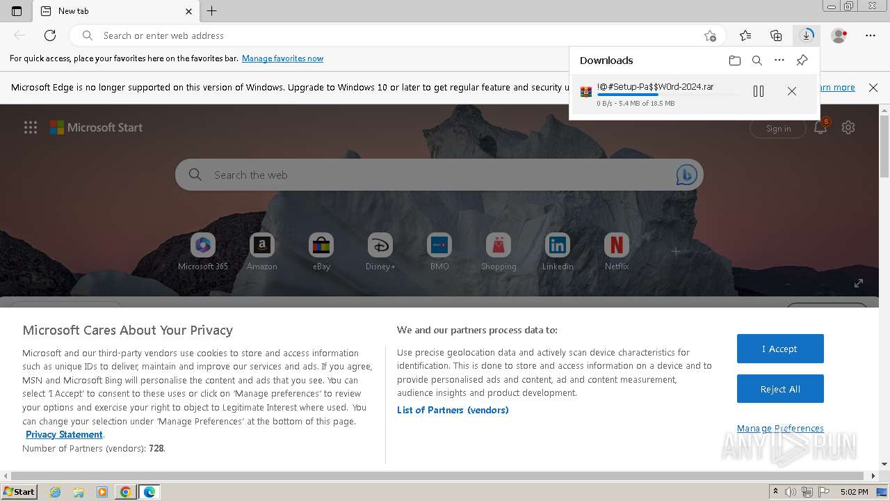The image size is (890, 501).
Task: Open the Collections toolbar icon
Action: [776, 35]
